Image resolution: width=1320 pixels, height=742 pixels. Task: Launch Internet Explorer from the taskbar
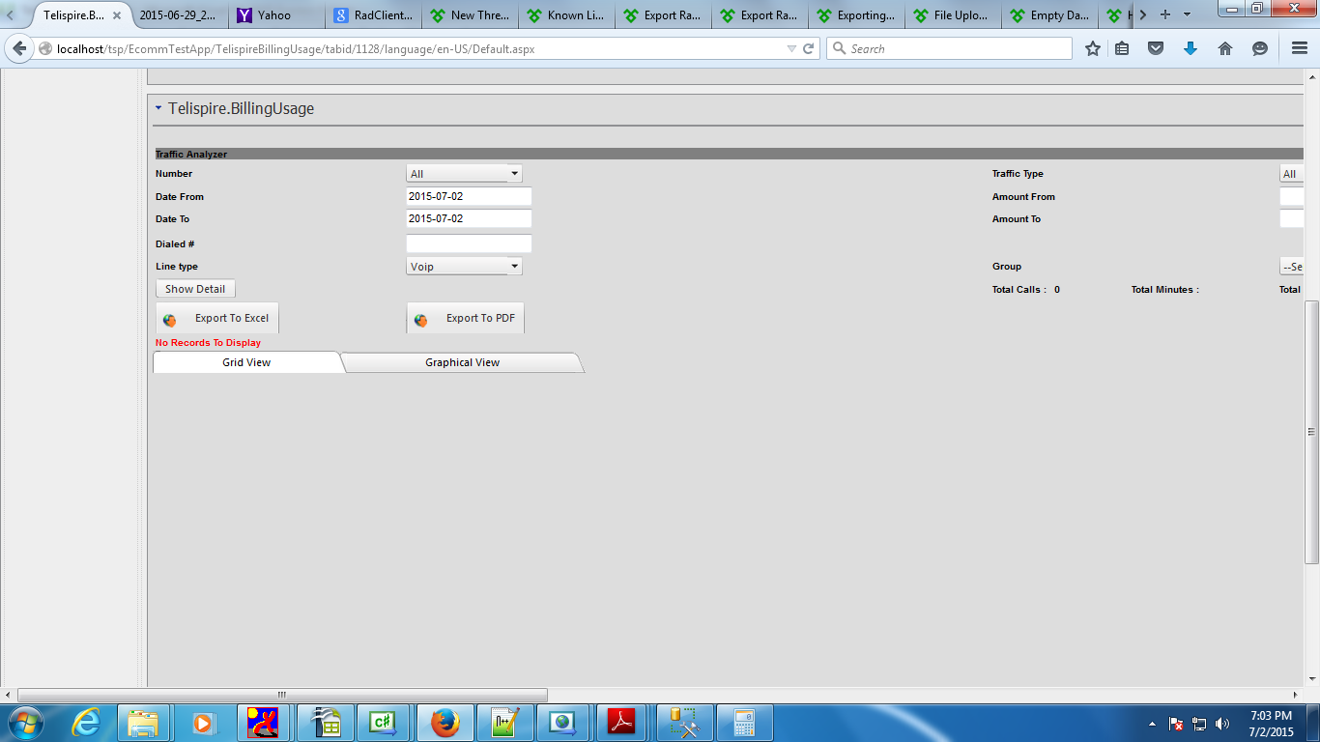(x=86, y=723)
